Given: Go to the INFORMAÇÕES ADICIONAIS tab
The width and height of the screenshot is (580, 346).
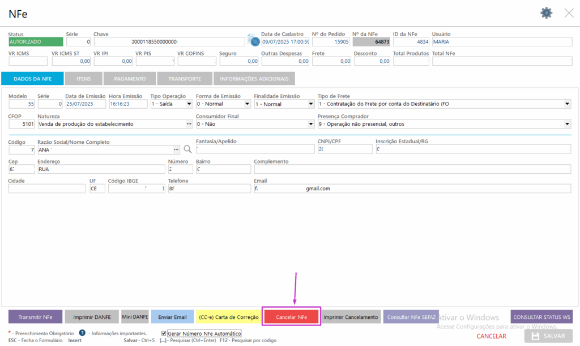Looking at the screenshot, I should (x=254, y=79).
